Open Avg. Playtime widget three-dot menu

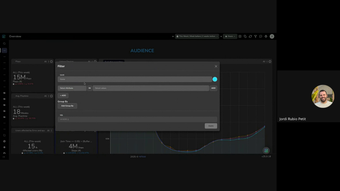tap(49, 96)
